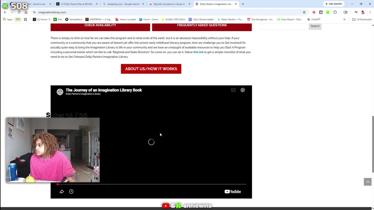Seek along the YouTube video progress bar

(151, 184)
